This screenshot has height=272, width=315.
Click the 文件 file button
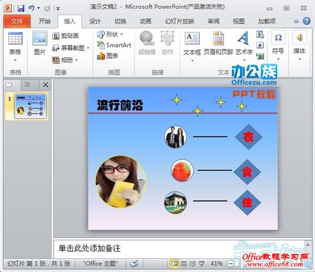pos(17,22)
